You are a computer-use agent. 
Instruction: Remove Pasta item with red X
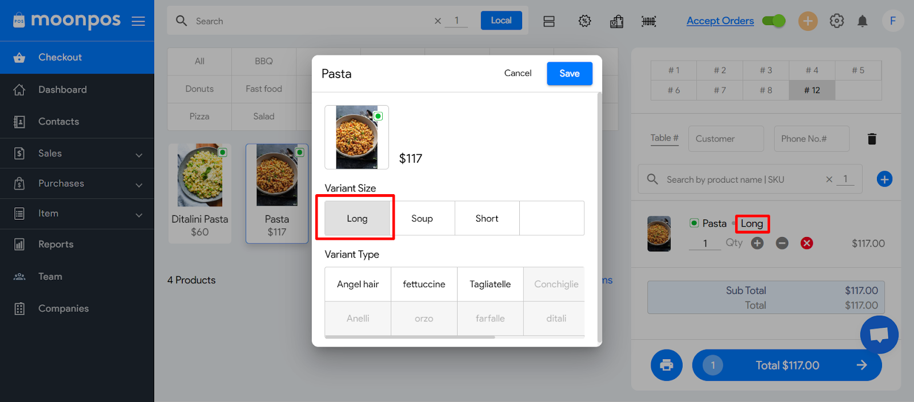tap(807, 243)
